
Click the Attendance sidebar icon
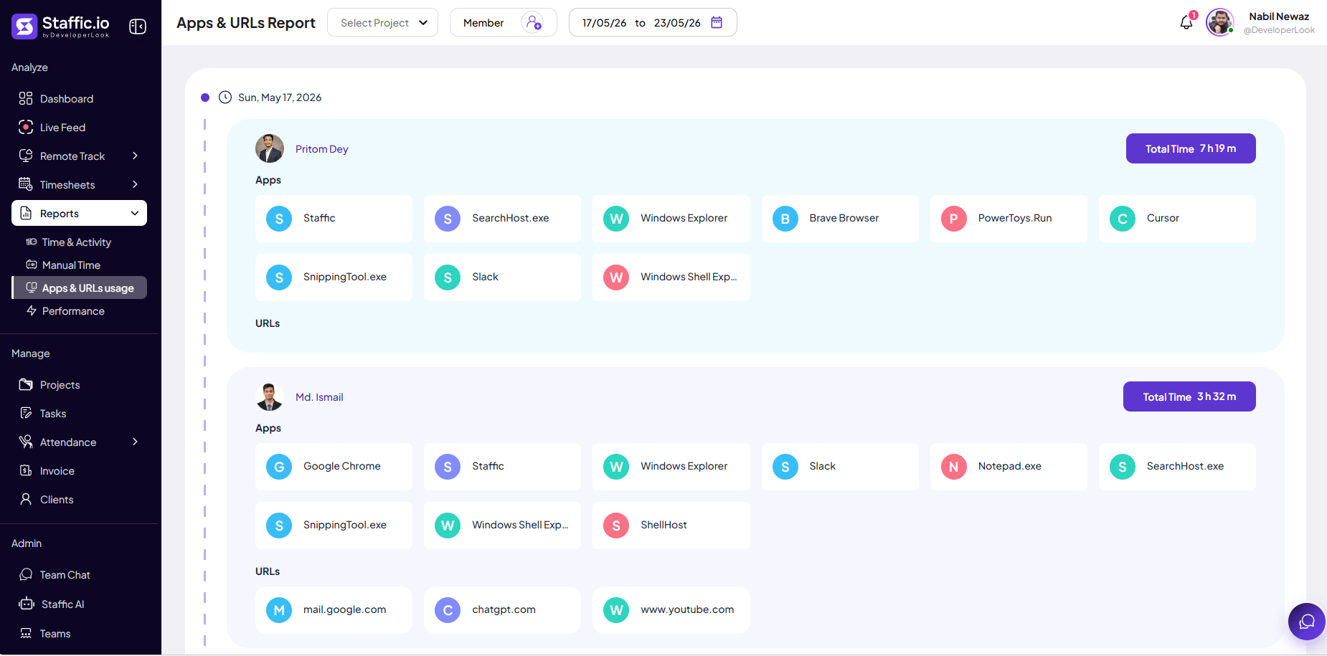pos(26,442)
